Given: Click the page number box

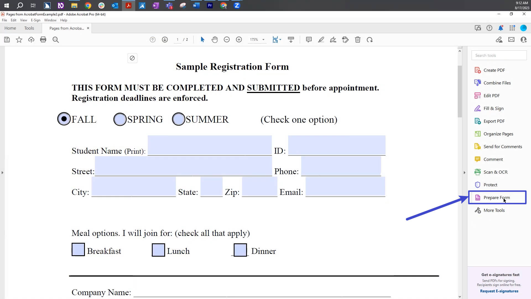Looking at the screenshot, I should [x=177, y=40].
